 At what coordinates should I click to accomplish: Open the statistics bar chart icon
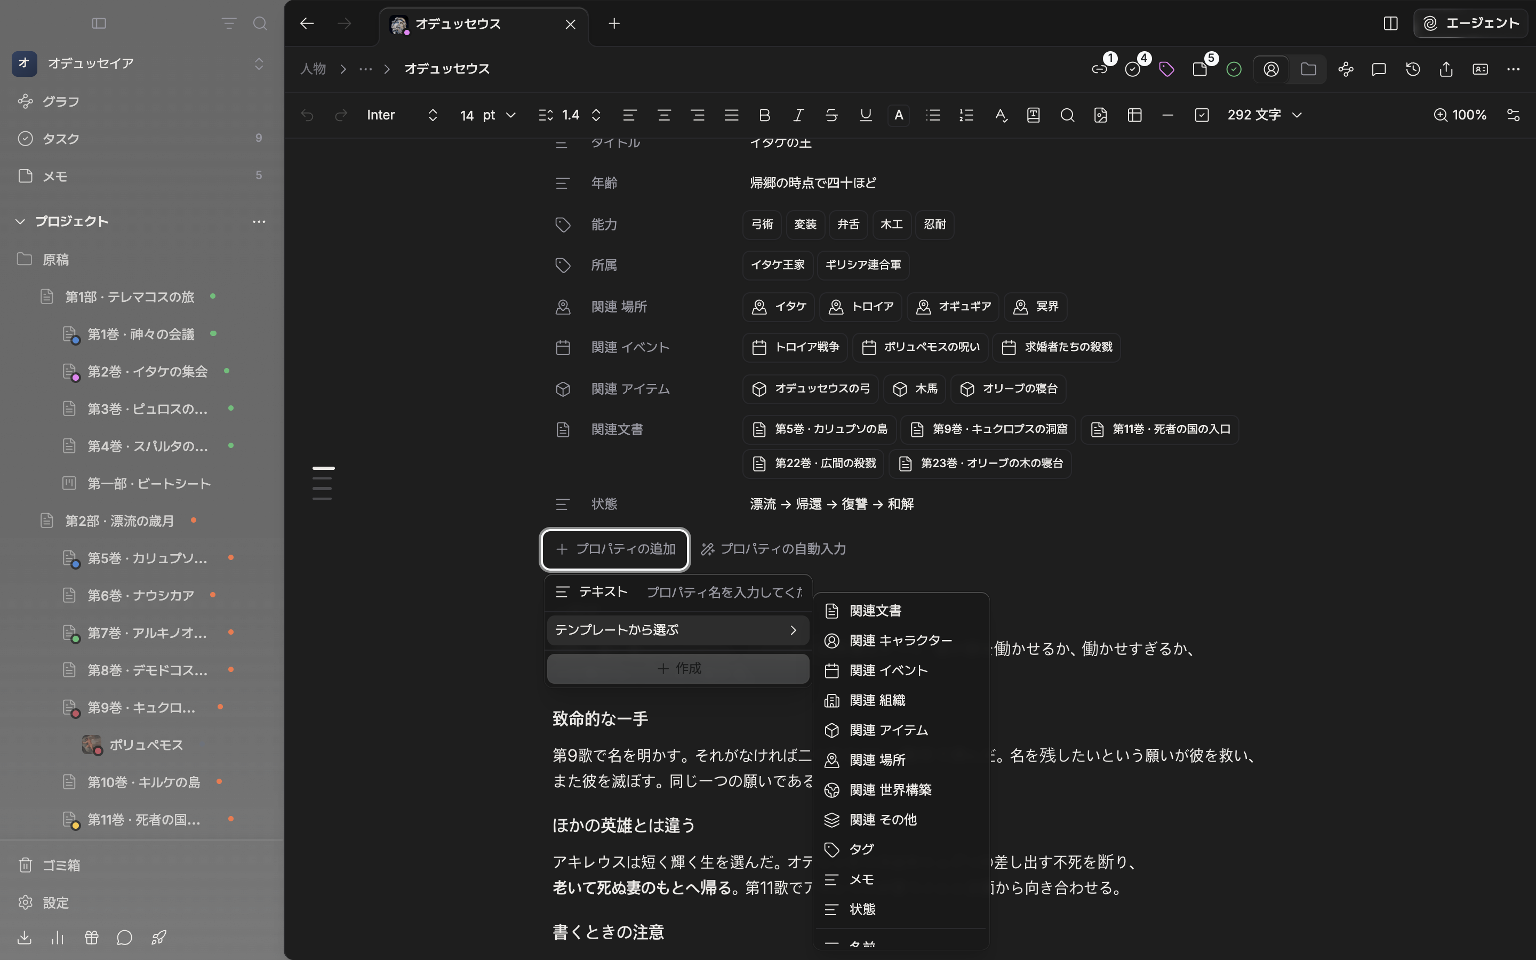coord(58,937)
